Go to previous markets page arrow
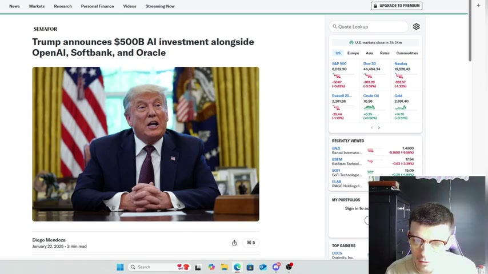Viewport: 488px width, 274px height. [x=371, y=127]
